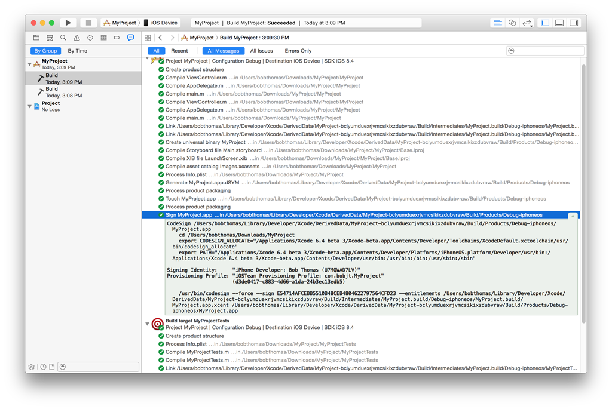This screenshot has width=612, height=409.
Task: Click the All Issues filter button
Action: tap(261, 51)
